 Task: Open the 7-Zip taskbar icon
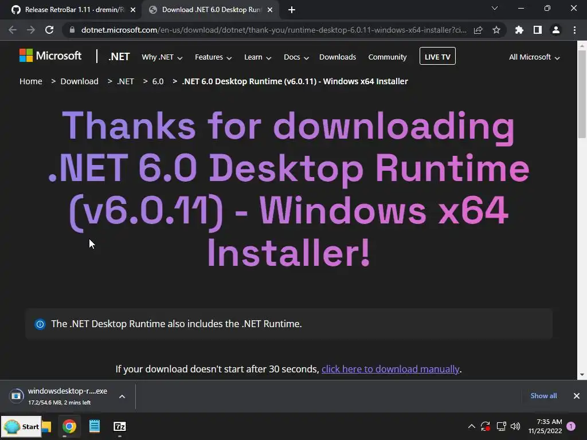click(119, 426)
